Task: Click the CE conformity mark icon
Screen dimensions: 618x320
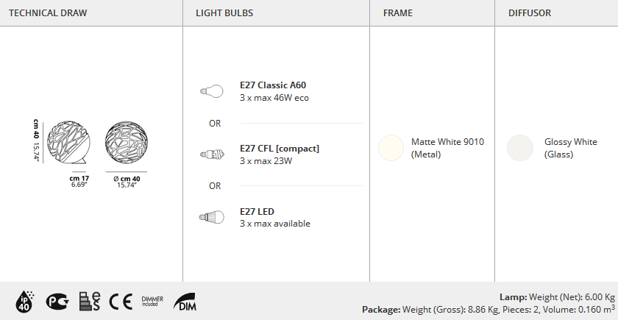Action: click(121, 302)
